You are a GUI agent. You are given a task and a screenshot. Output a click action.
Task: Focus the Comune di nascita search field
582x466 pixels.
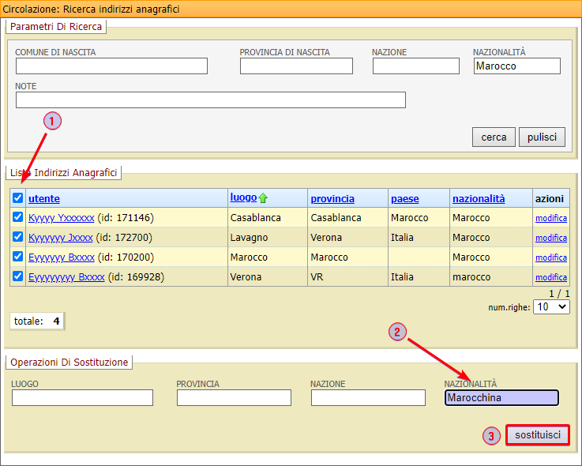111,66
